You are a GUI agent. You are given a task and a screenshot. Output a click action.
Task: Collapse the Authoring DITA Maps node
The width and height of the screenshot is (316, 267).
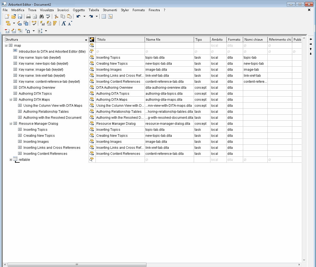point(11,100)
